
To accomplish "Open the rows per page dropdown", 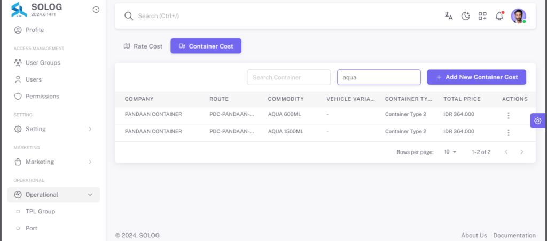I will pyautogui.click(x=450, y=152).
